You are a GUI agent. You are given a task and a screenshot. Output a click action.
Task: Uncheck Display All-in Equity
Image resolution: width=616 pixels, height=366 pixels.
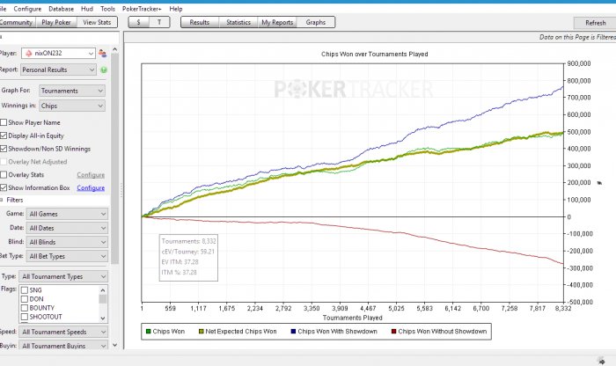(x=4, y=135)
